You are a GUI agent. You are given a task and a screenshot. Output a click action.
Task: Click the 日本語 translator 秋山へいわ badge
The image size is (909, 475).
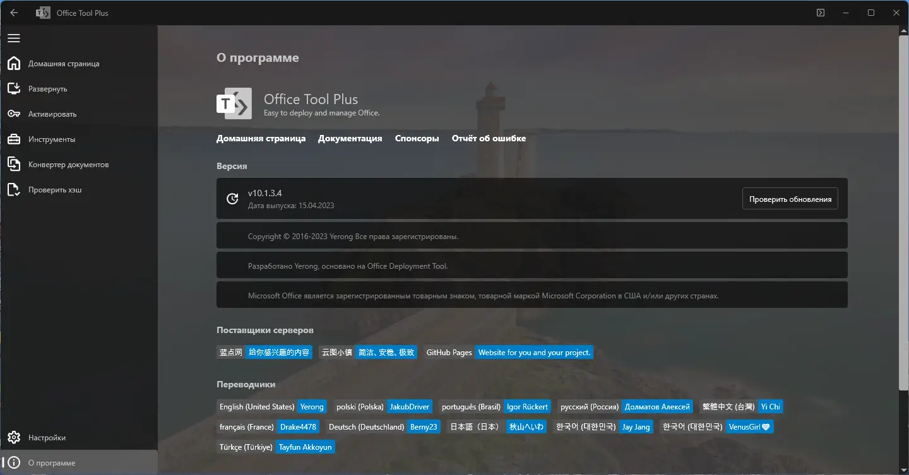tap(497, 427)
